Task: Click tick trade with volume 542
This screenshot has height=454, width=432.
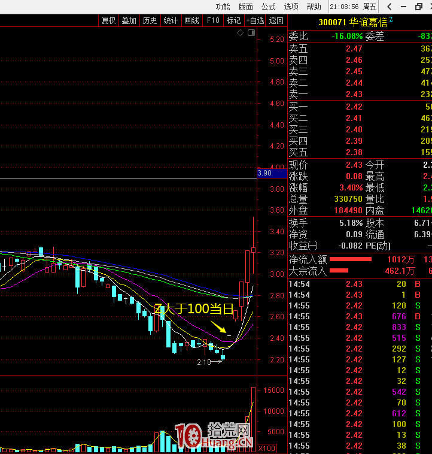Action: pos(399,392)
